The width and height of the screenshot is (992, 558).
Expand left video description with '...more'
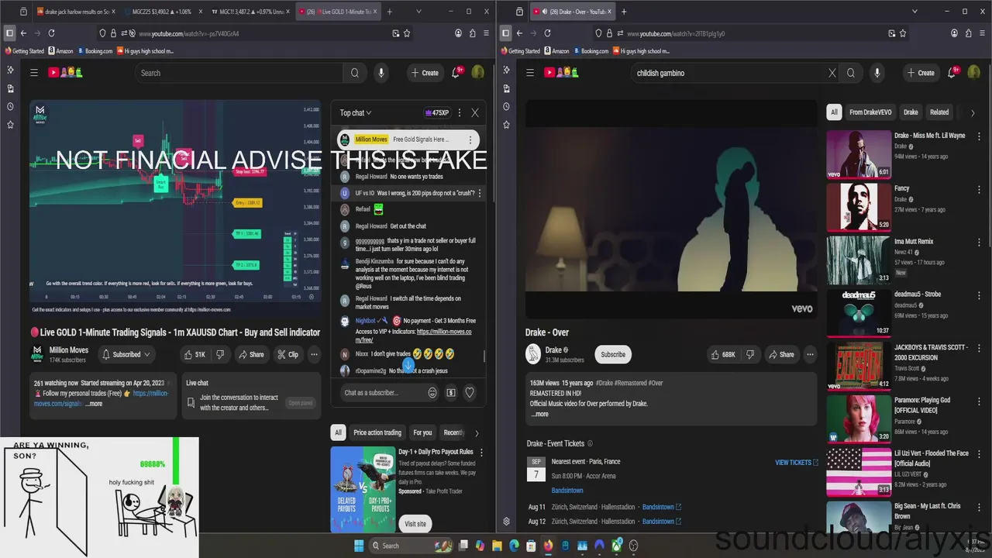coord(94,404)
